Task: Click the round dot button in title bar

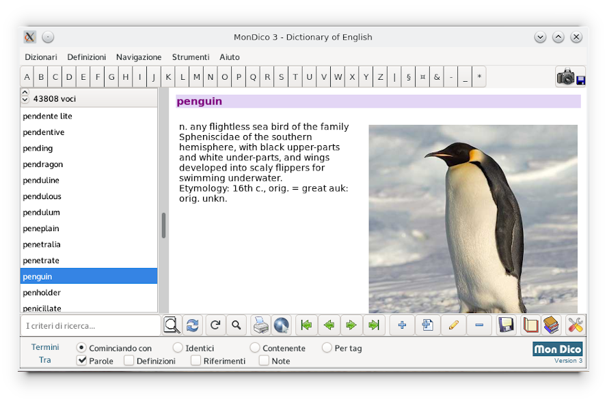Action: (x=48, y=37)
